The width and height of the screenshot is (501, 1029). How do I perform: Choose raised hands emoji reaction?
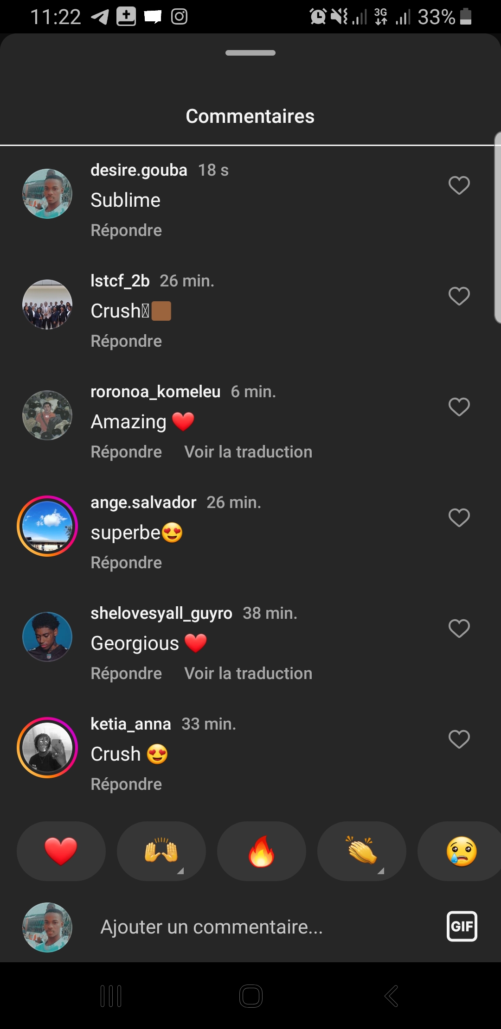161,851
